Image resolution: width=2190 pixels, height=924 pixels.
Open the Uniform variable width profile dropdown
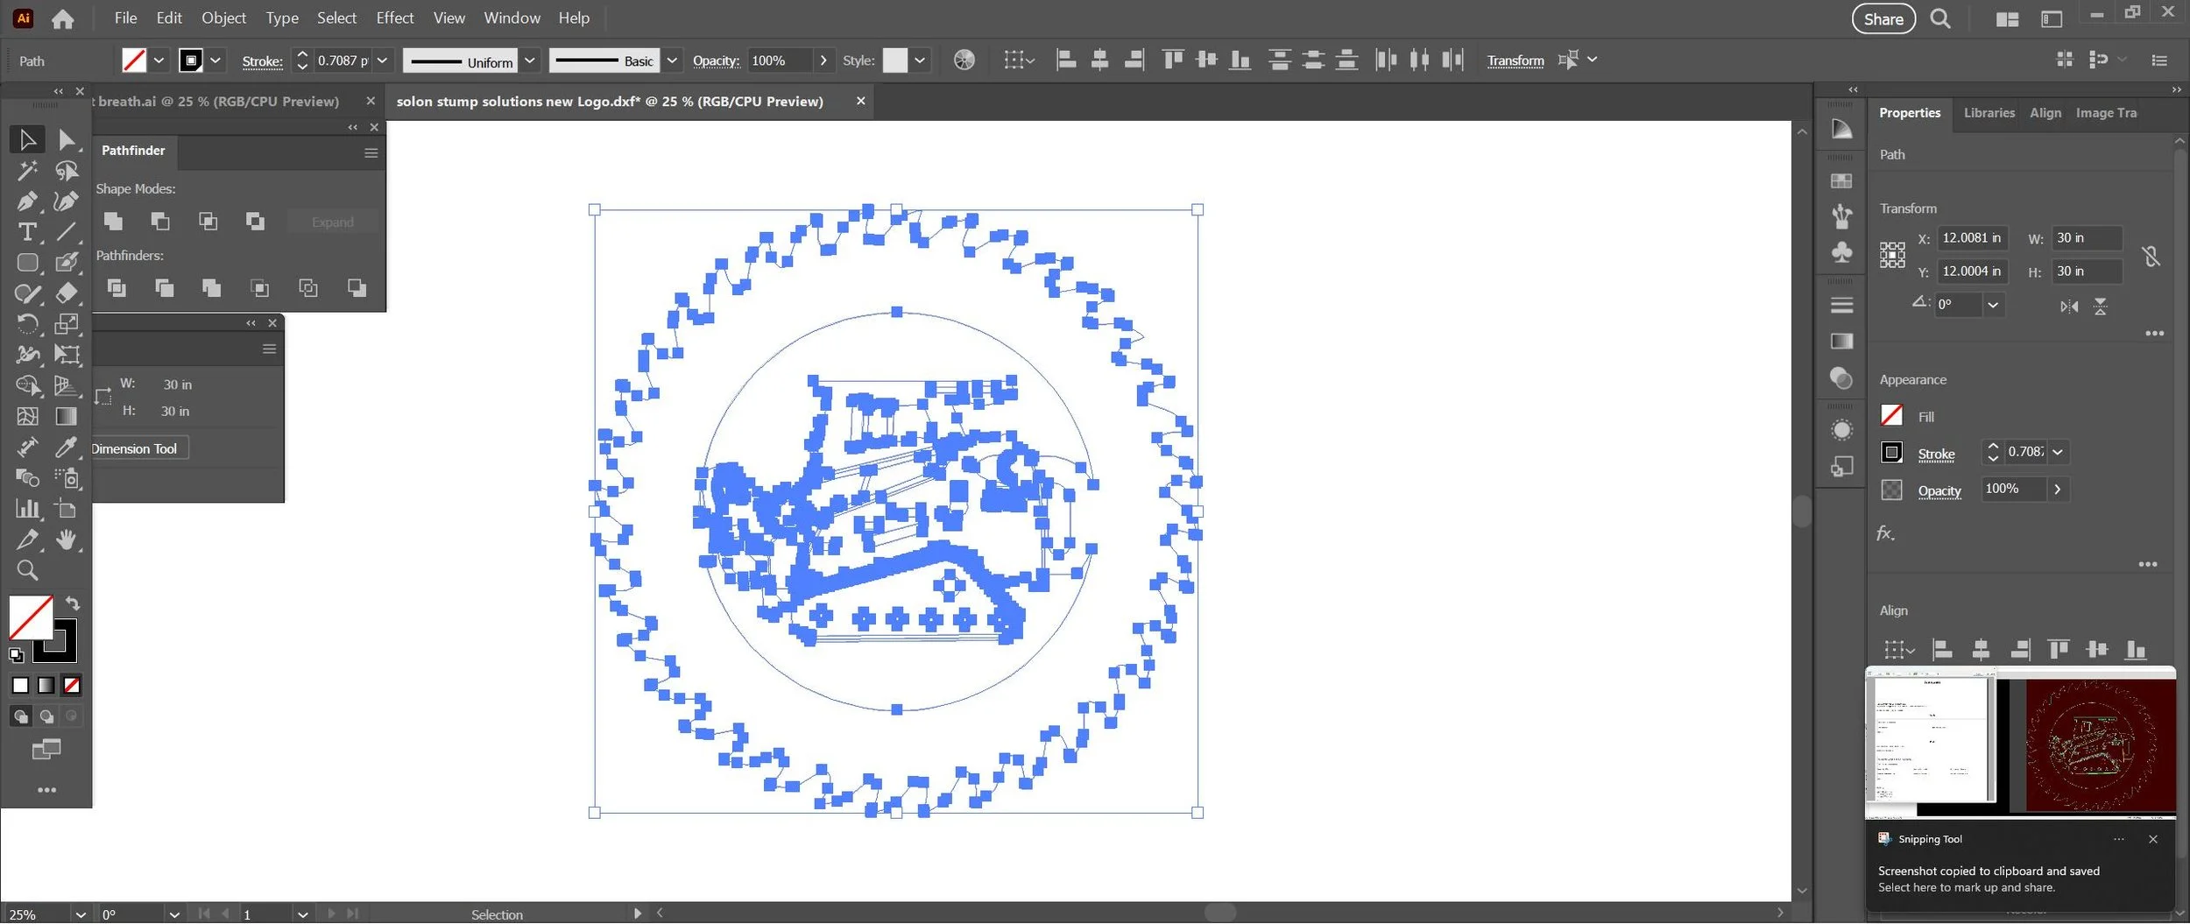[530, 60]
